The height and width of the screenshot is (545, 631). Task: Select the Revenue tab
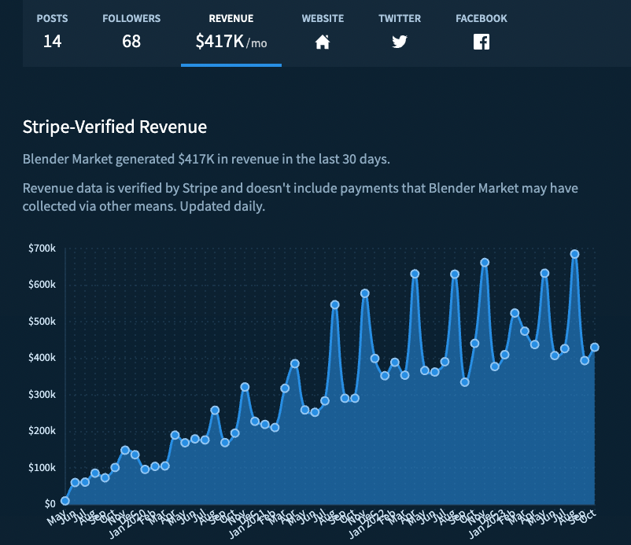pos(231,31)
